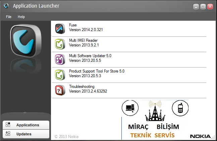This screenshot has height=141, width=217.
Task: Start Multi Software Updater purple icon
Action: (60, 59)
